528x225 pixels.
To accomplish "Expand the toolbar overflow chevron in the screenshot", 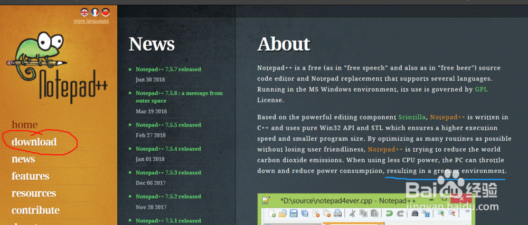I will (468, 212).
